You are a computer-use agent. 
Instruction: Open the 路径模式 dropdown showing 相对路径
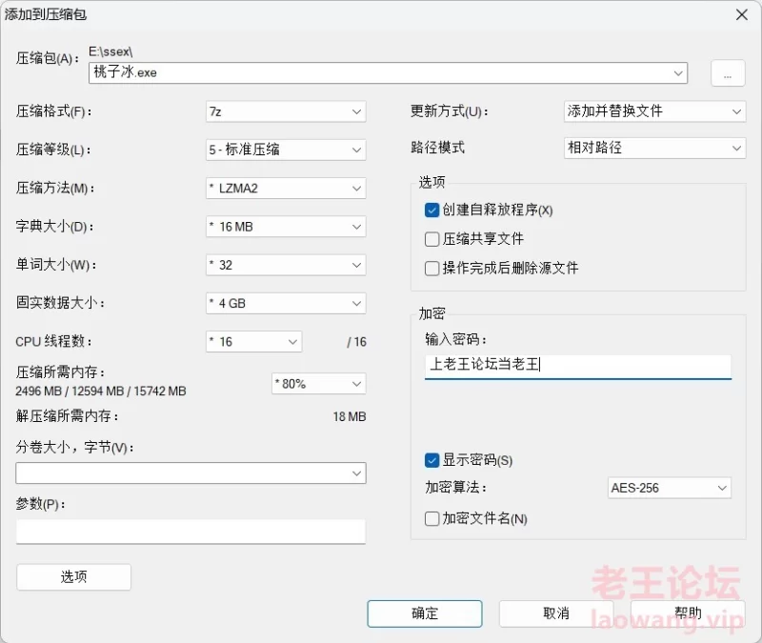click(x=654, y=148)
